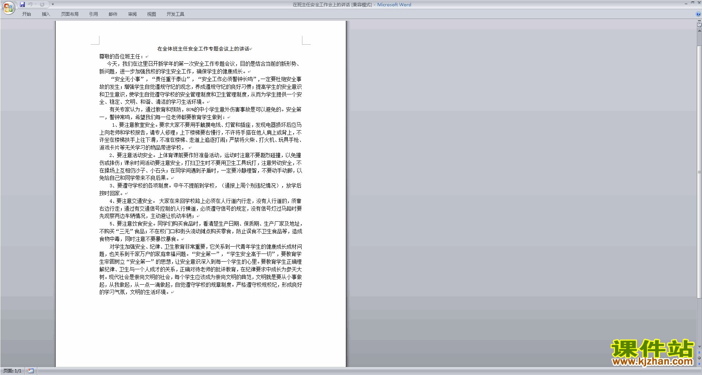Click item 2、要注意活动安全
This screenshot has width=702, height=375.
(x=200, y=166)
